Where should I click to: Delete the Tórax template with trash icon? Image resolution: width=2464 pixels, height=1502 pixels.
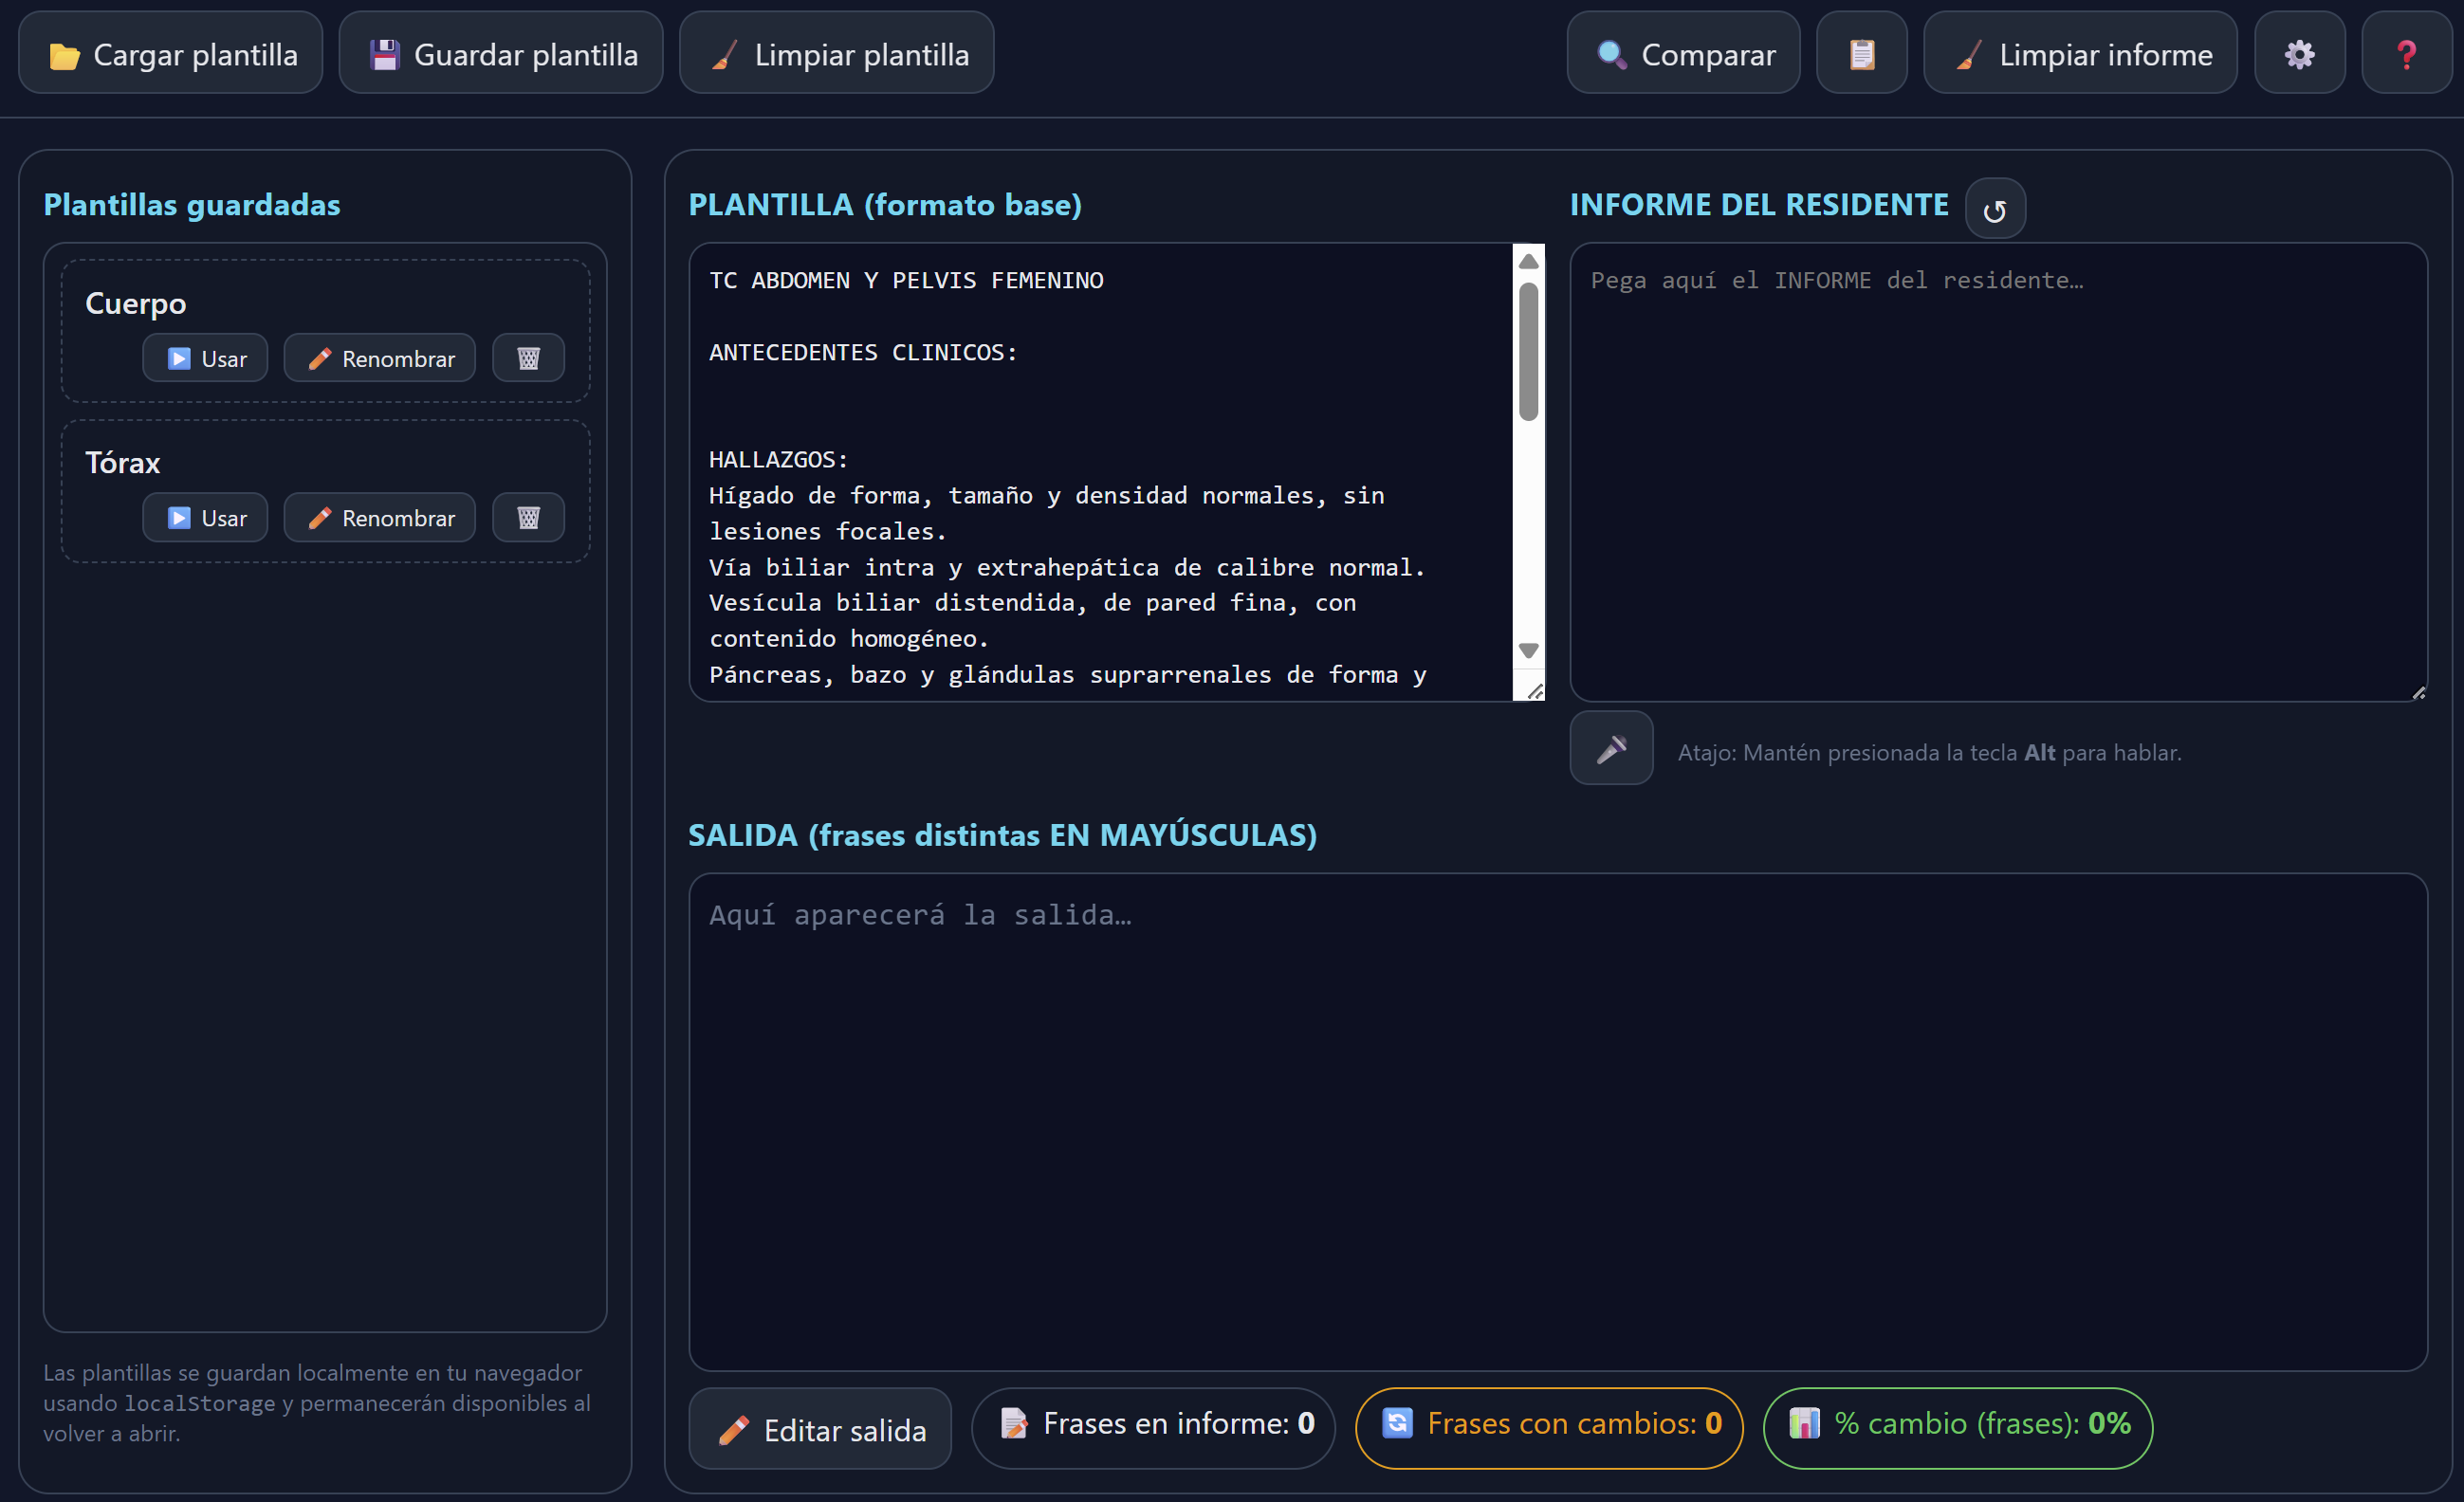[x=528, y=518]
